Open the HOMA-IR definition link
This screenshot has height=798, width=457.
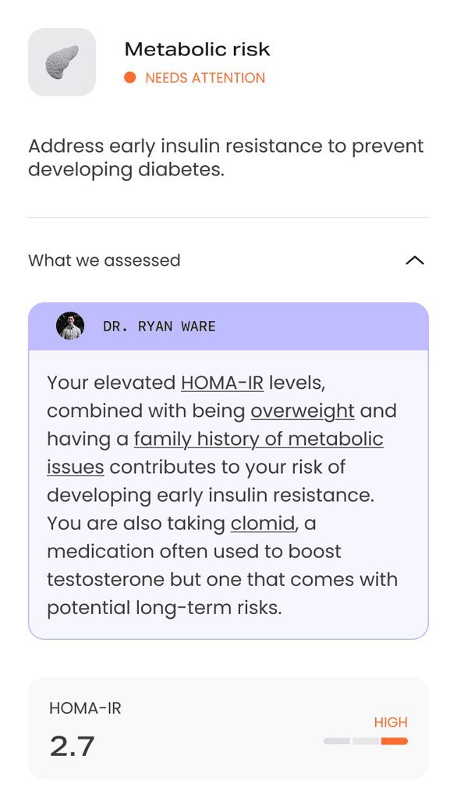(x=222, y=383)
